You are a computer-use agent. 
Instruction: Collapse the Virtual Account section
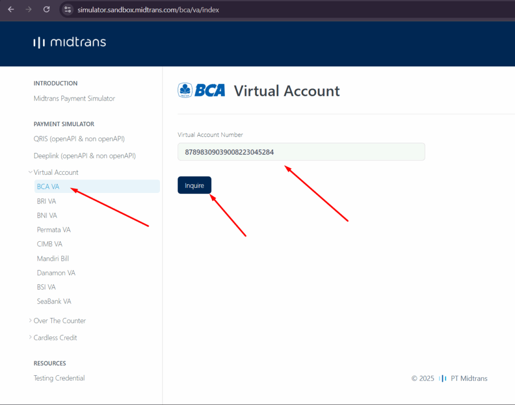[31, 172]
